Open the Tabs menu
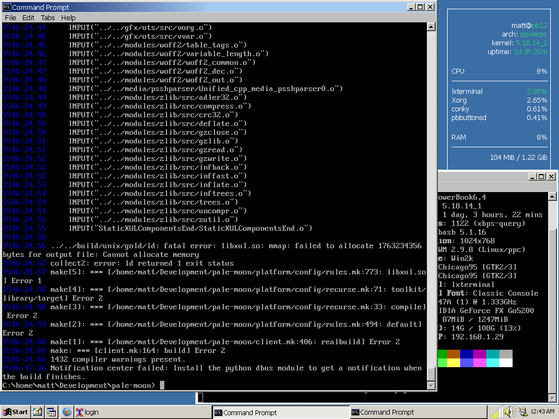 pos(48,18)
